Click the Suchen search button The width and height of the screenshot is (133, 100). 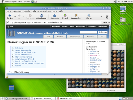point(103,32)
